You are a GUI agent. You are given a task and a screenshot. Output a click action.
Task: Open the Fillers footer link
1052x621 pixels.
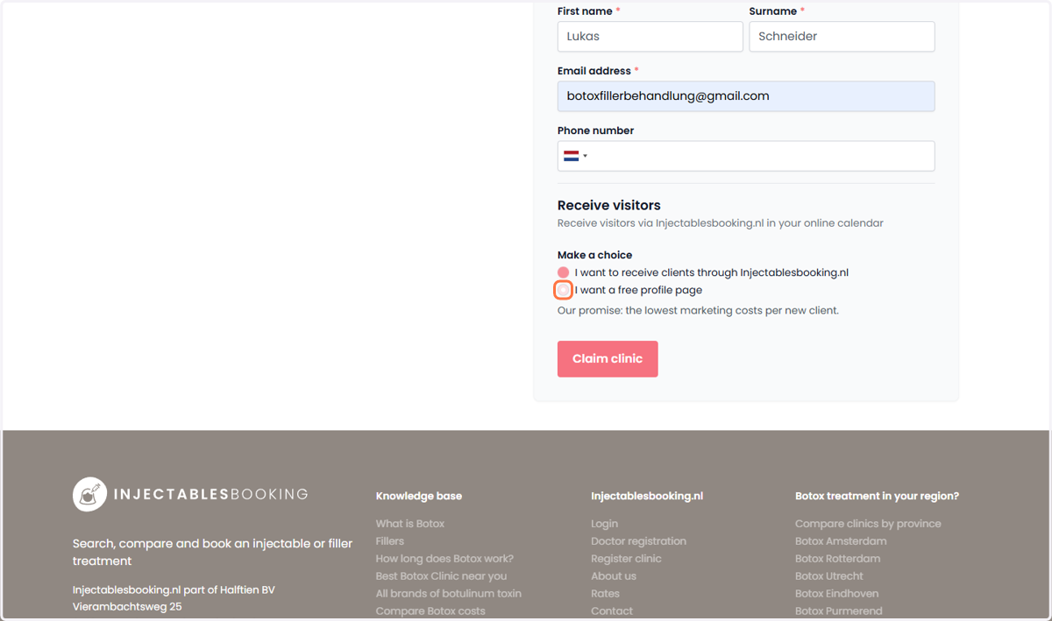[x=390, y=541]
